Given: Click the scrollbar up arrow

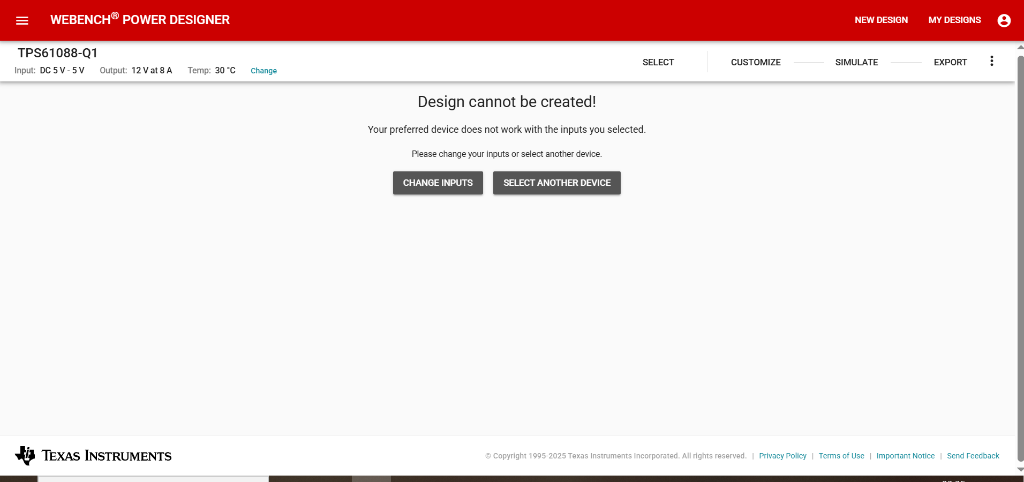Looking at the screenshot, I should click(1020, 47).
